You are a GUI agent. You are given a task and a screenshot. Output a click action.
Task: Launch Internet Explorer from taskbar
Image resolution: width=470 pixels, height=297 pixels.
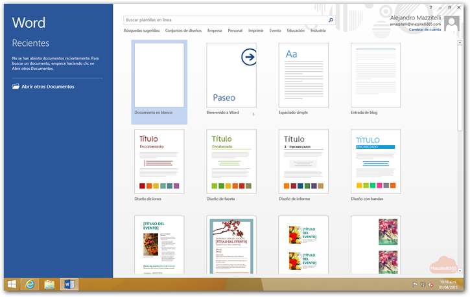30,284
